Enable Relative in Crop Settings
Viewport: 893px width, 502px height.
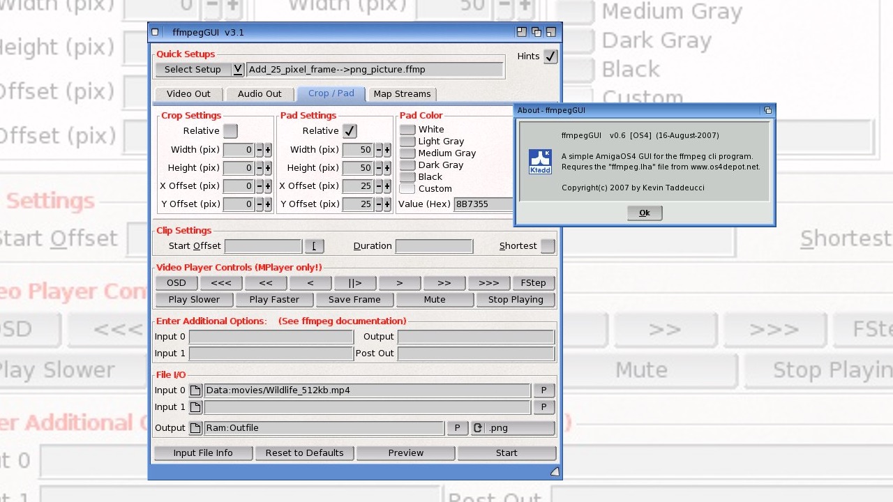click(230, 131)
